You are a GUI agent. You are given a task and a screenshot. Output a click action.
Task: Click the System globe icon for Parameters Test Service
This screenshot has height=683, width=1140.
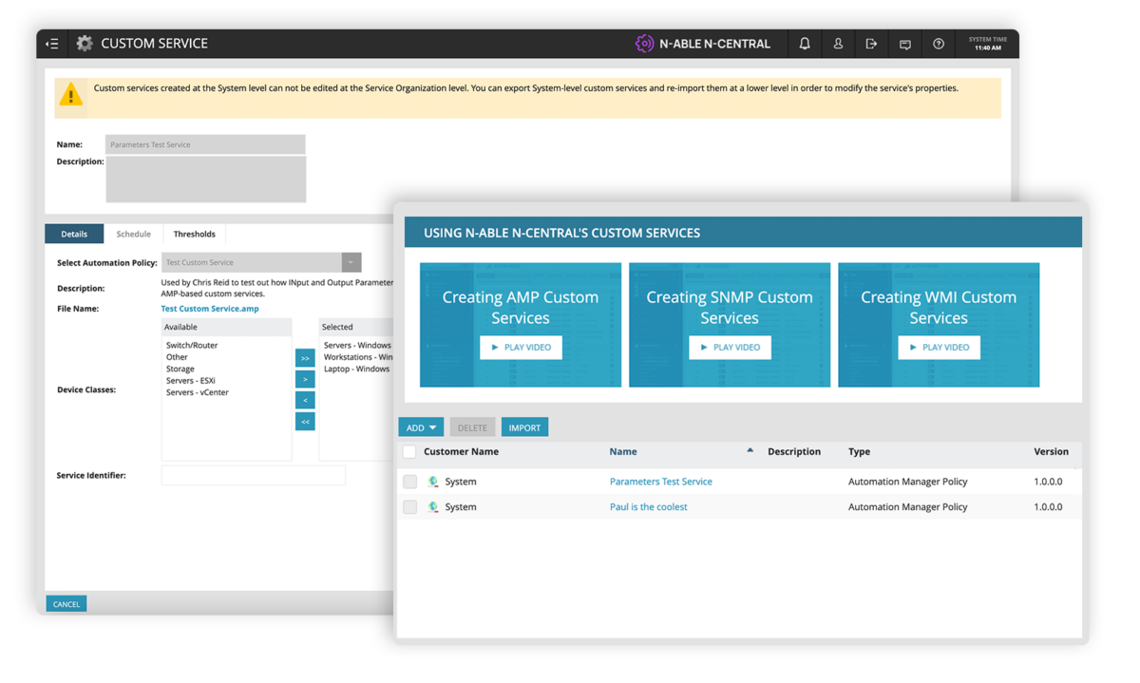coord(433,482)
